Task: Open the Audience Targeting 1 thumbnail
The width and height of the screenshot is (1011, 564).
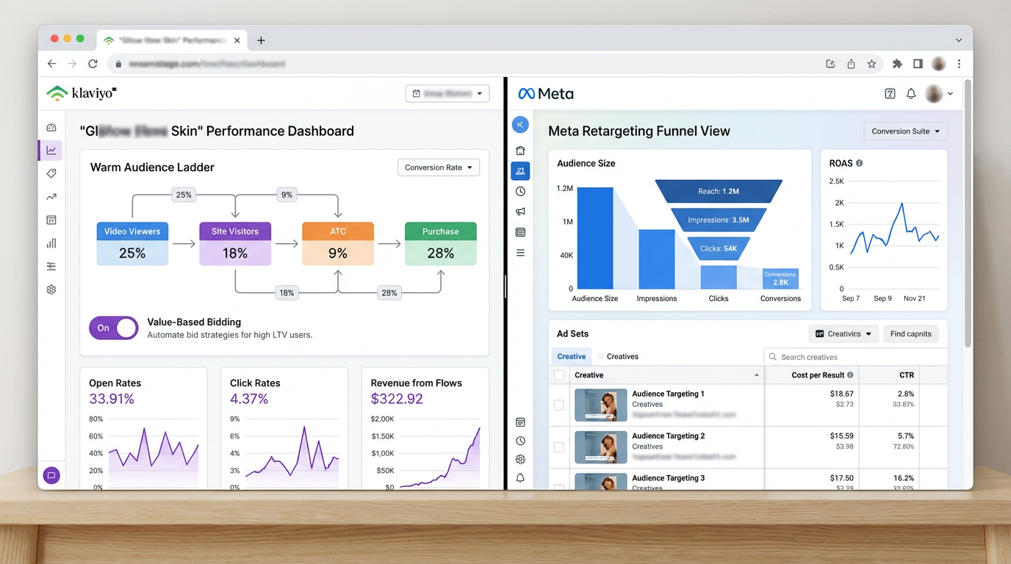Action: (x=600, y=405)
